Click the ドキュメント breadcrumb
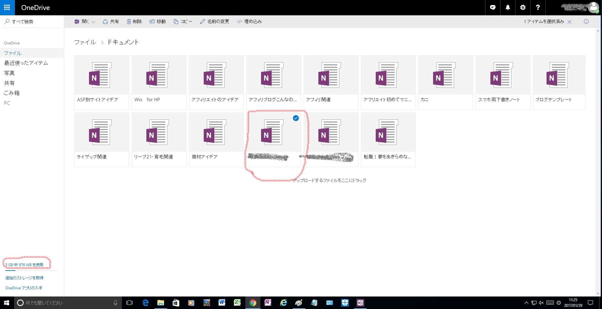 (x=123, y=42)
